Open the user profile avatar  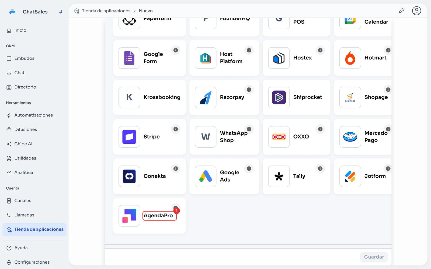coord(416,11)
